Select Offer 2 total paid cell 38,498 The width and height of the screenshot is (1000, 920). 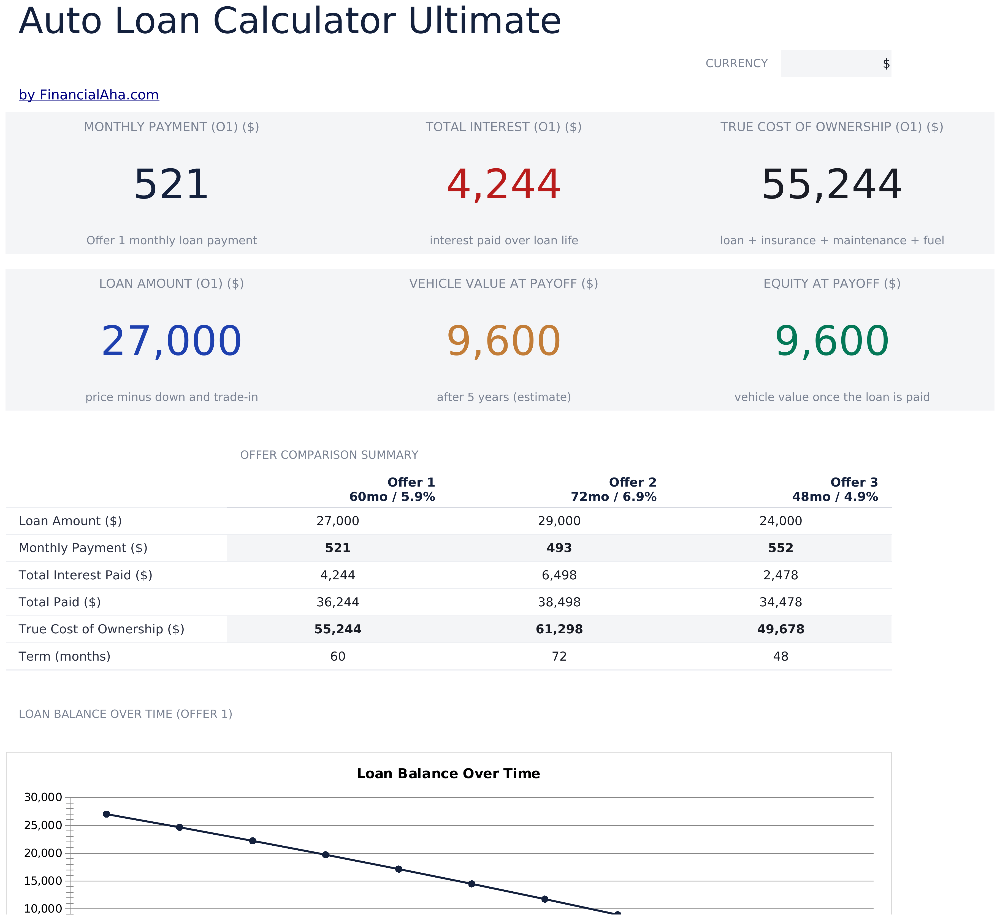pos(559,603)
